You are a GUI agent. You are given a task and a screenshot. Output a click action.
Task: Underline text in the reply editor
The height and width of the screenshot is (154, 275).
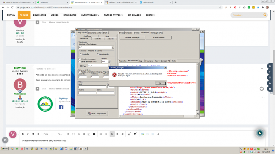[x=33, y=134]
